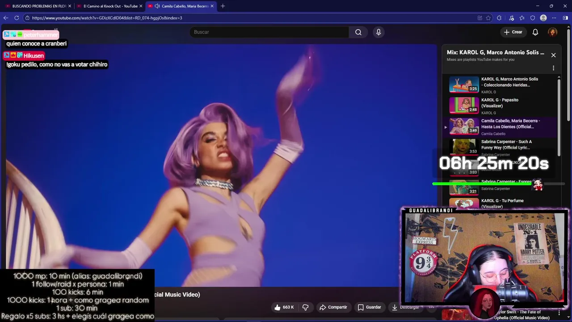
Task: Close the Mix playlist panel
Action: (x=553, y=55)
